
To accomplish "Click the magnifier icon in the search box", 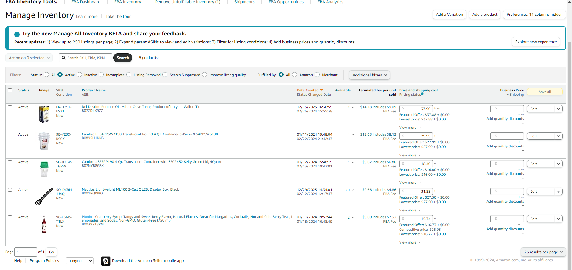I will tap(63, 58).
